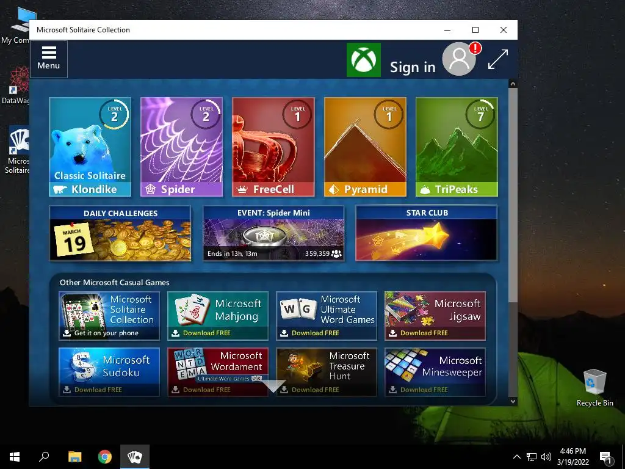Click the red alert badge on avatar
Image resolution: width=625 pixels, height=469 pixels.
coord(475,48)
